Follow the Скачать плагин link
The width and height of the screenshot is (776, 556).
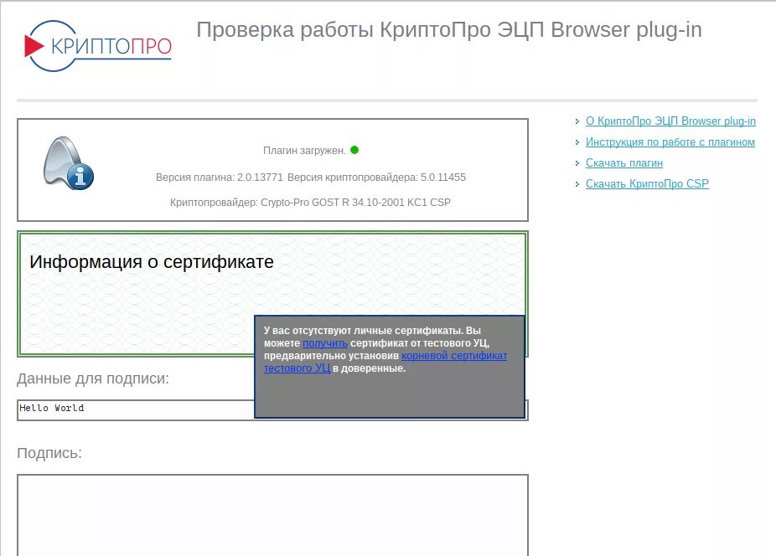(624, 162)
